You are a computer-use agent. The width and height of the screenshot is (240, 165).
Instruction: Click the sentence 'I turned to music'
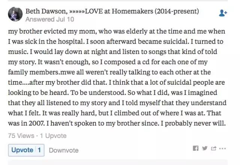(115, 46)
